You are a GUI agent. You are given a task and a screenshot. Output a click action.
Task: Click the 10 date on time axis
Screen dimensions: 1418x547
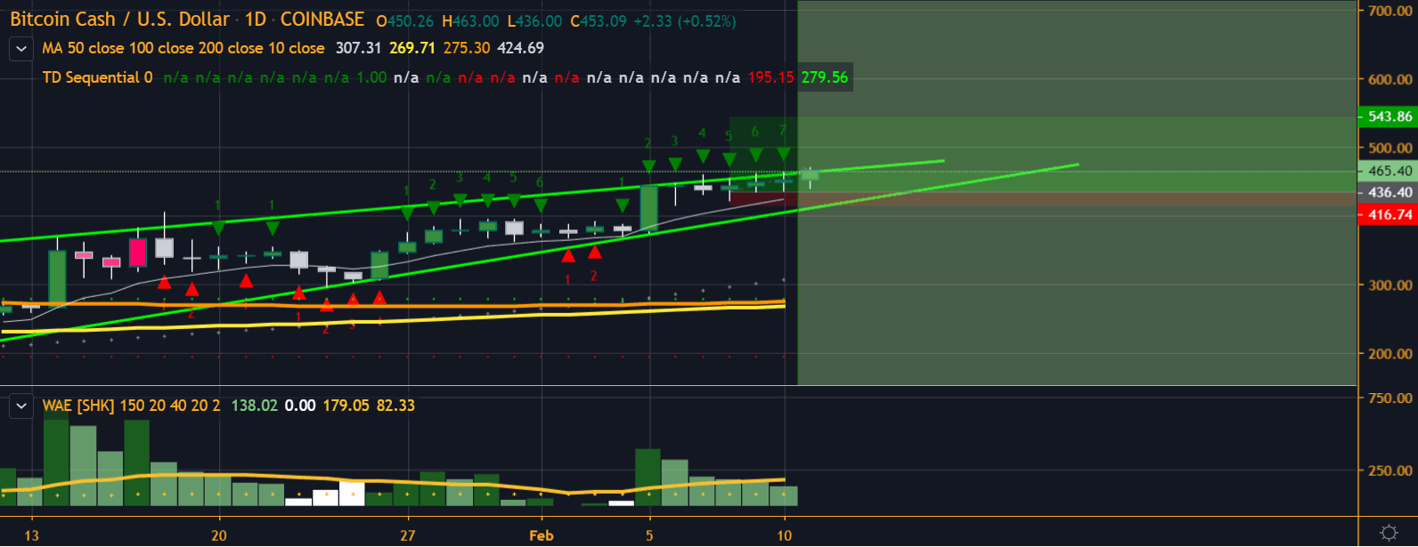(x=784, y=535)
